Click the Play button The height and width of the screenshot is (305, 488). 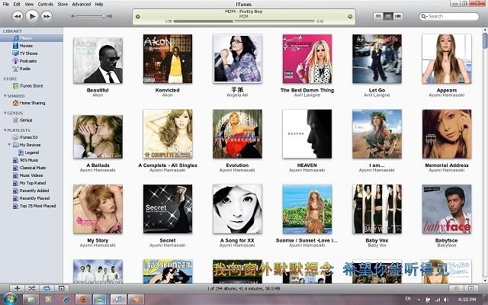coord(32,15)
